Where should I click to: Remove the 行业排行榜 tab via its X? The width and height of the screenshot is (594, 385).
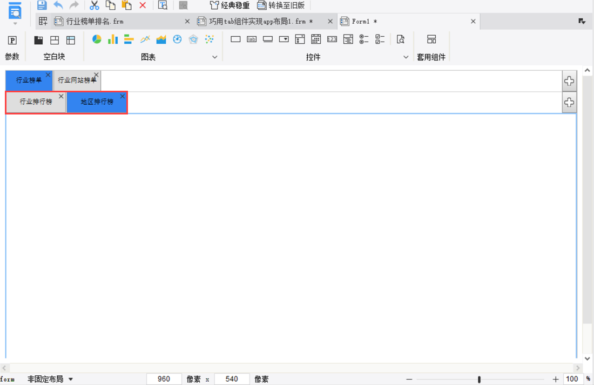(x=61, y=96)
